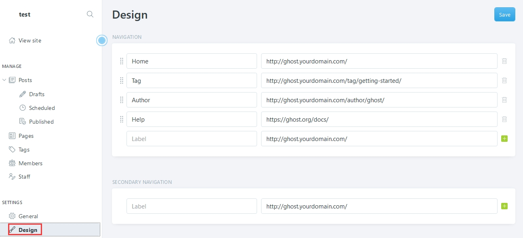Open General settings
This screenshot has height=238, width=523.
click(x=28, y=216)
